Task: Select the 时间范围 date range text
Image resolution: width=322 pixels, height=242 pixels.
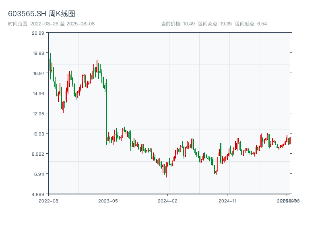Action: pyautogui.click(x=51, y=24)
